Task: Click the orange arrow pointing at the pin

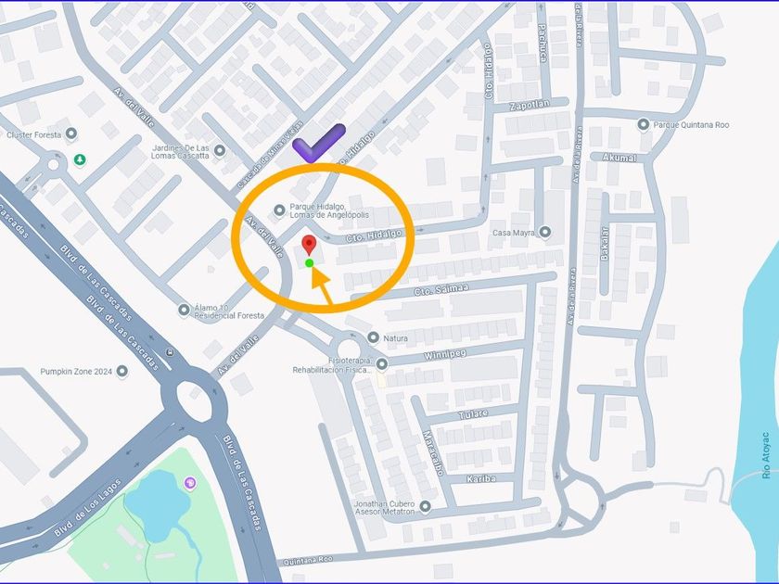Action: (321, 286)
